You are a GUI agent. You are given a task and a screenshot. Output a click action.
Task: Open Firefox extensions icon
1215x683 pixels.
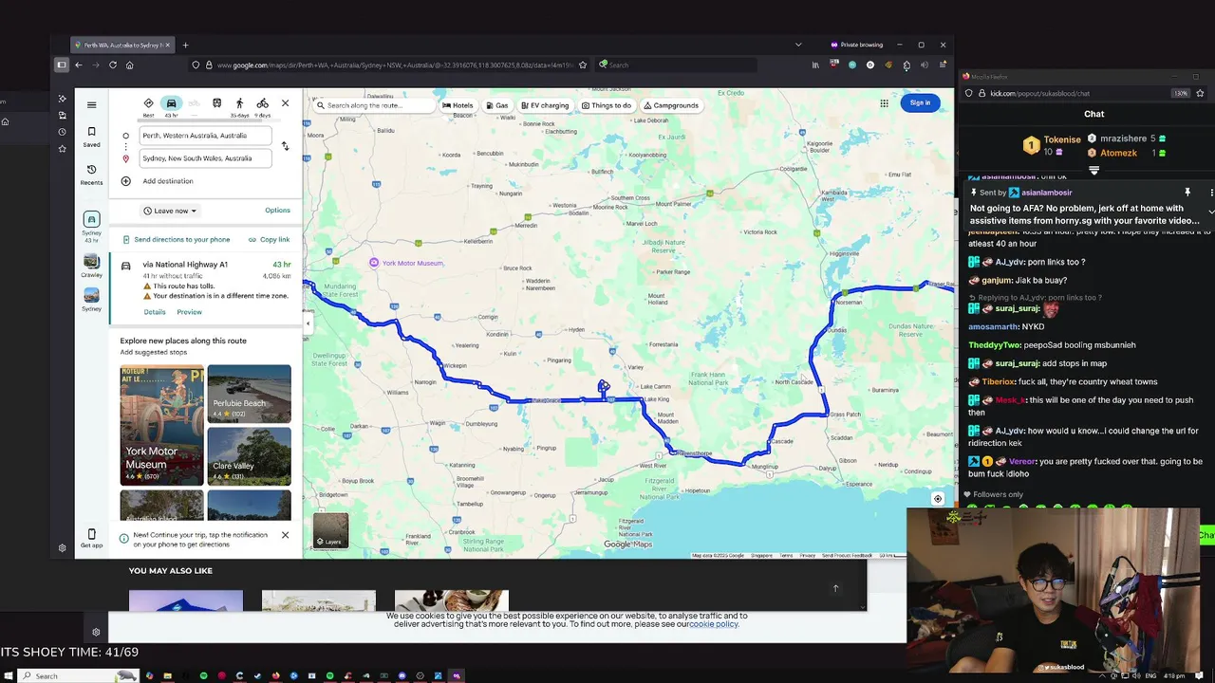point(907,65)
